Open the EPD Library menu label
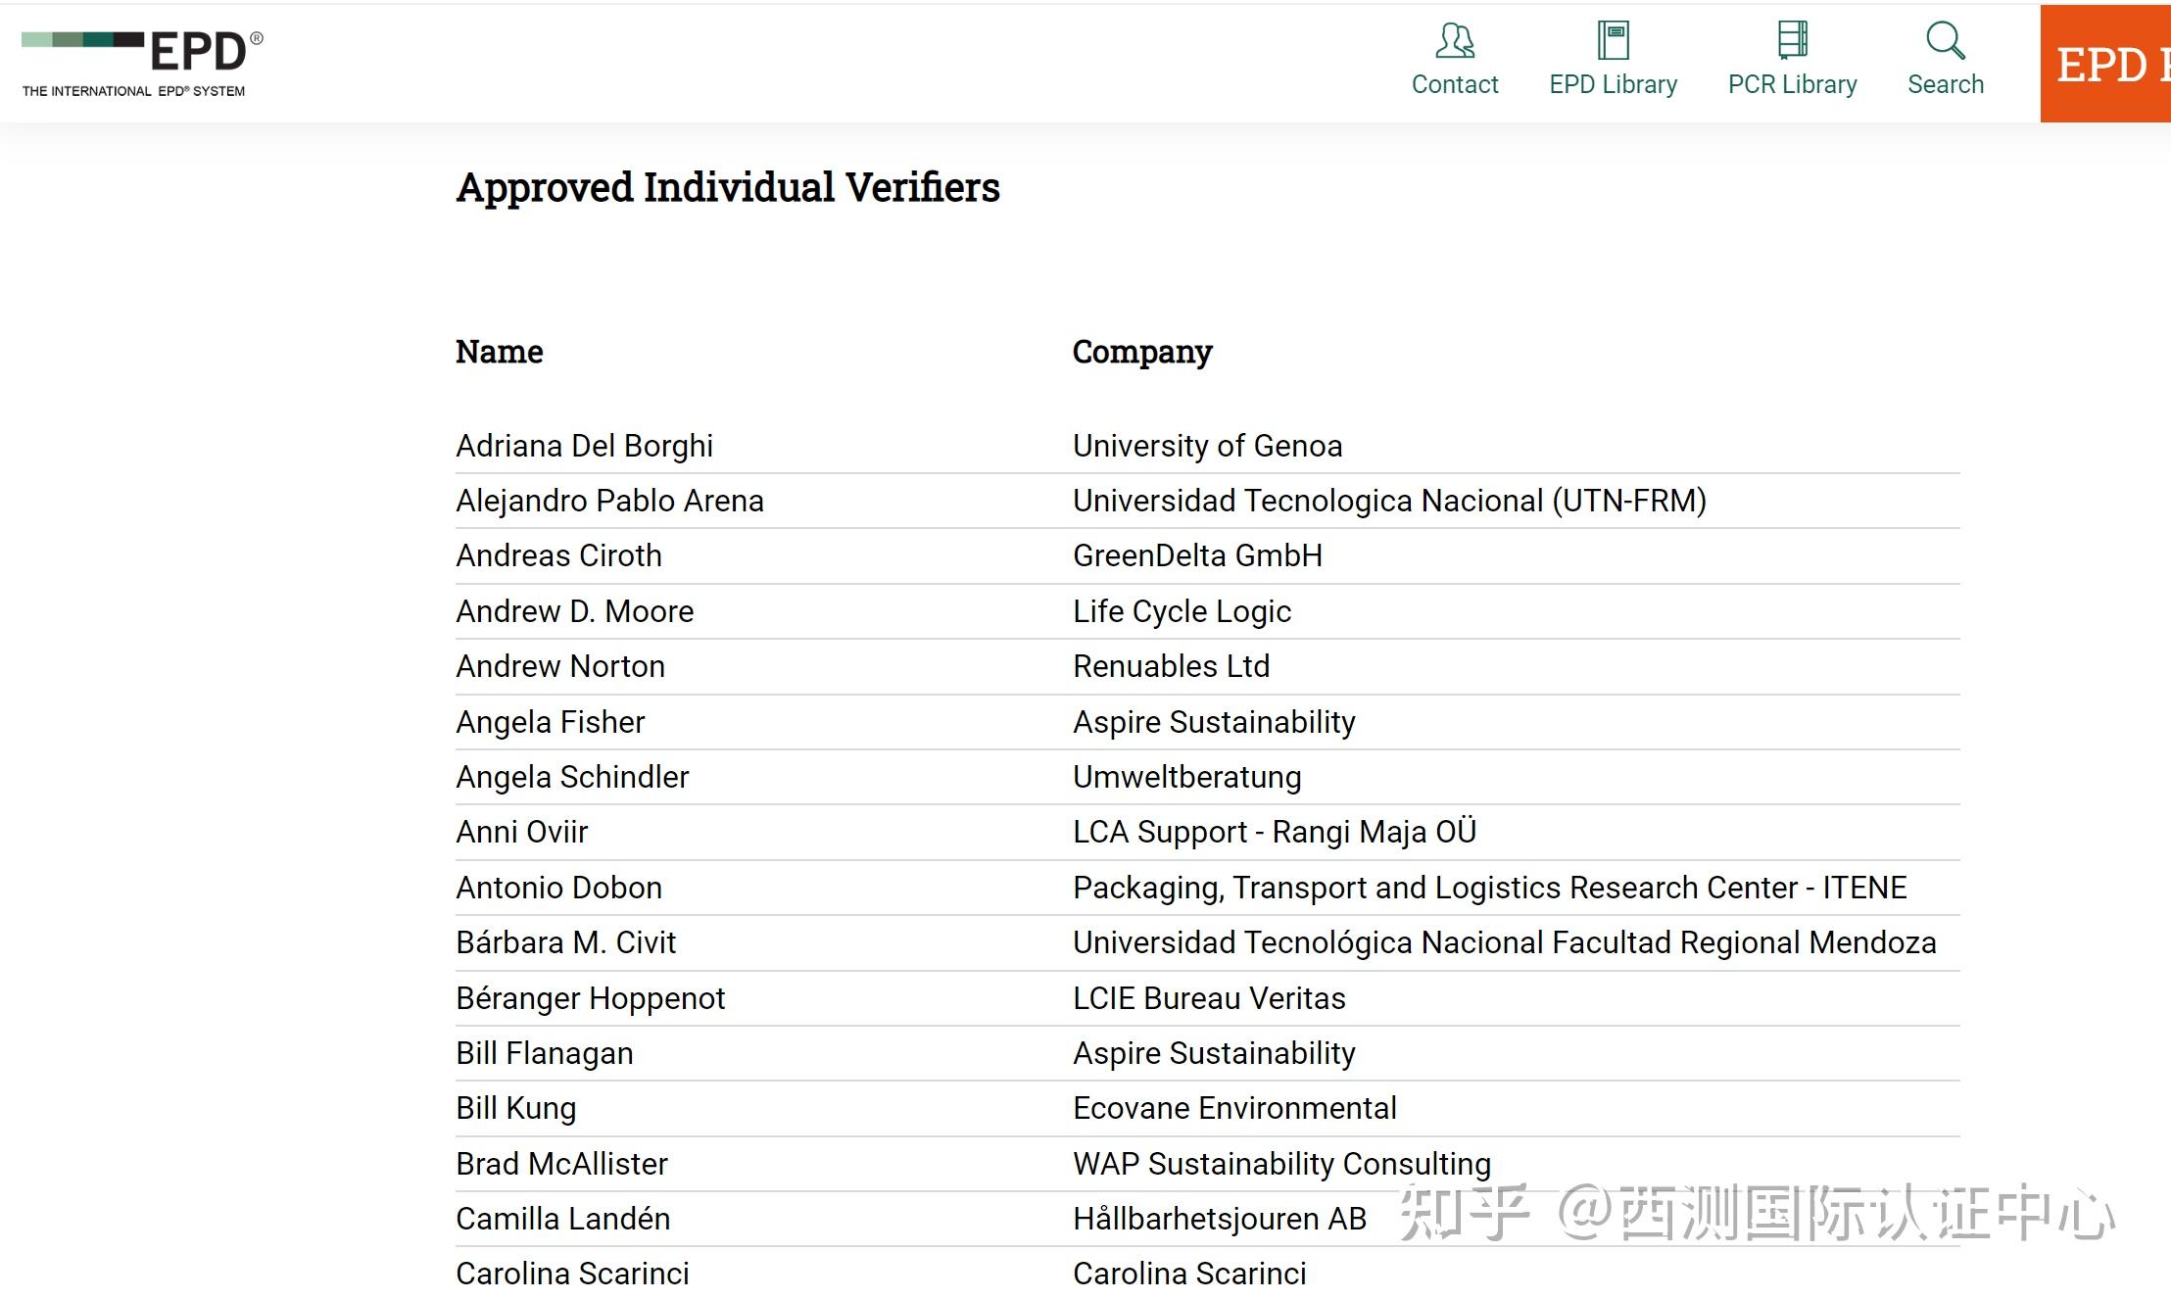 pos(1613,85)
